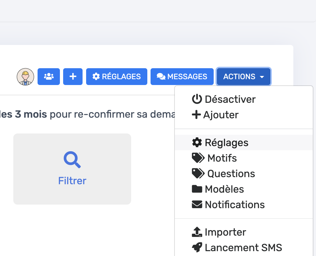Screen dimensions: 316x256
Task: Click the blue plus icon button
Action: coord(73,77)
